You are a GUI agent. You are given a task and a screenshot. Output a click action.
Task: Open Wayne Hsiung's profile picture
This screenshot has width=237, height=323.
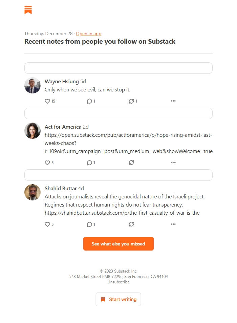[x=32, y=85]
